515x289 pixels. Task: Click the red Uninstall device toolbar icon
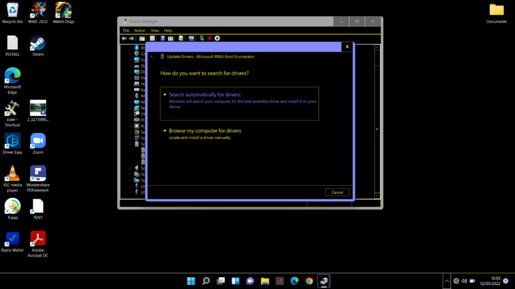210,38
